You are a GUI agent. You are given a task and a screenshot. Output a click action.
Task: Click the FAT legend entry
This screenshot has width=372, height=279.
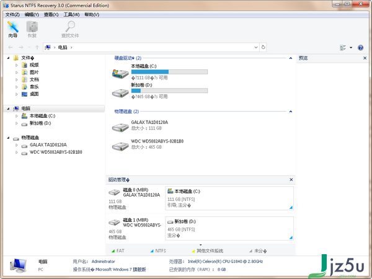click(x=118, y=250)
